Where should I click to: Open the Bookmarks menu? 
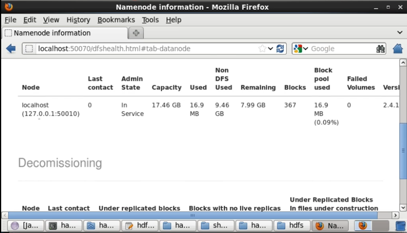[x=116, y=20]
